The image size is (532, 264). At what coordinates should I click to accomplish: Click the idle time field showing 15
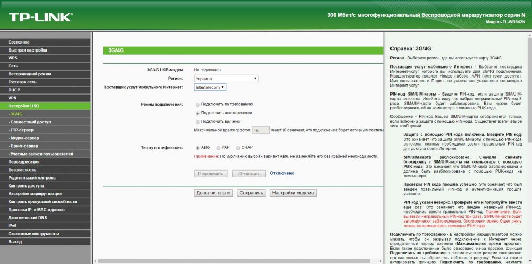pyautogui.click(x=261, y=130)
